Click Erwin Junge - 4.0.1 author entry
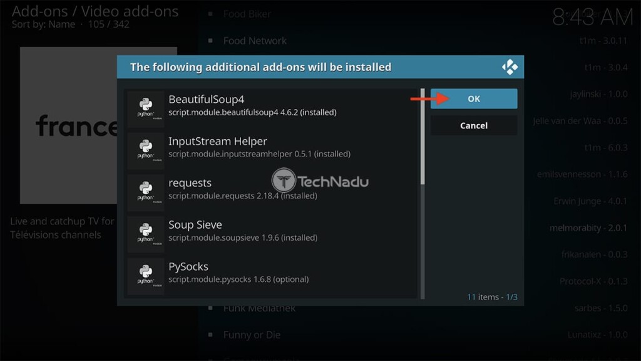 tap(590, 201)
